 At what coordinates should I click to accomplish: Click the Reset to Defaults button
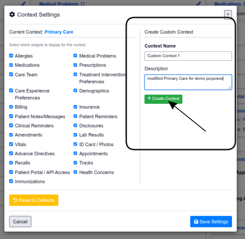click(34, 200)
